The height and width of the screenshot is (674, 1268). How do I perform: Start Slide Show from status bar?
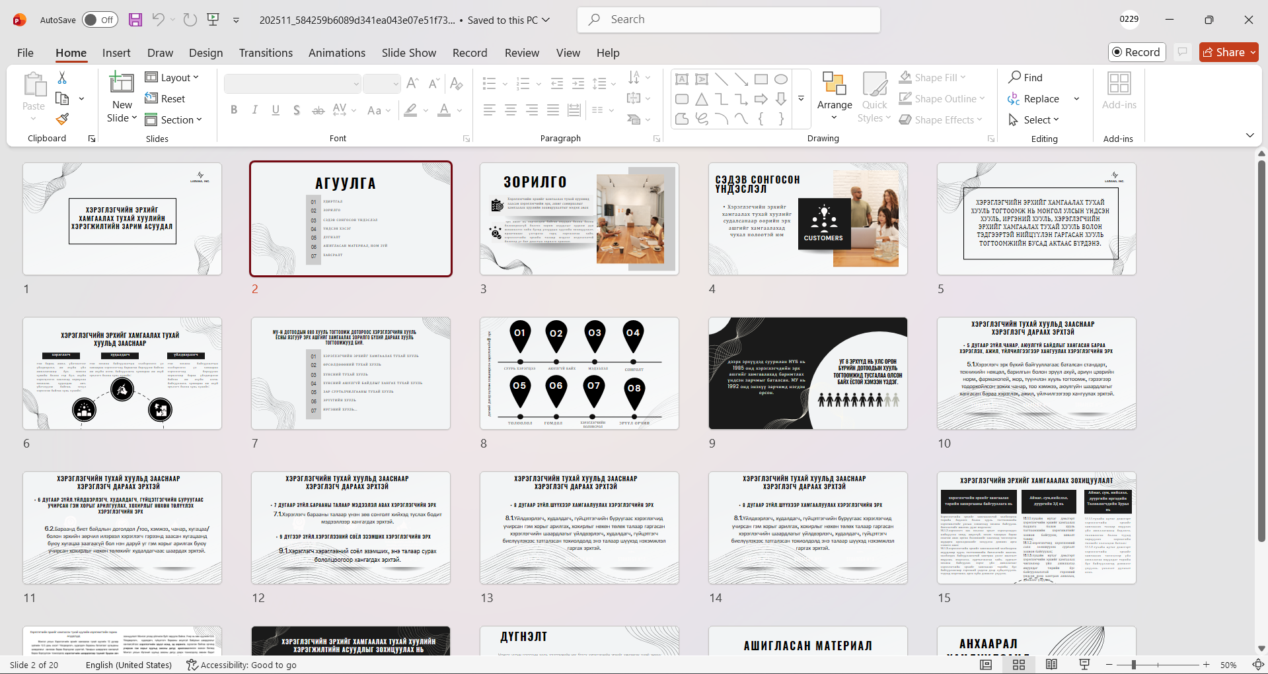[1084, 664]
